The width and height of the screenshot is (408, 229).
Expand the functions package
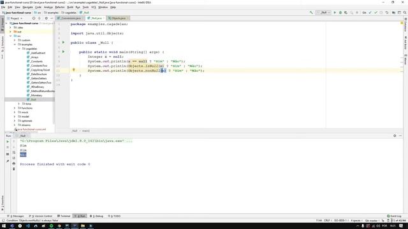tap(15, 108)
